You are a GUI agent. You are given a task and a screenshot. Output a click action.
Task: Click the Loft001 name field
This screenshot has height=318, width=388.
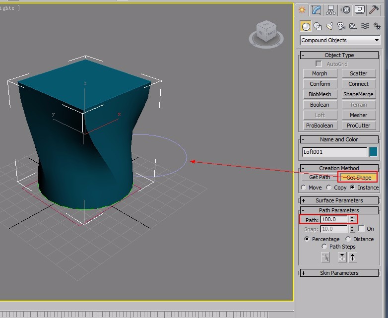pos(335,152)
